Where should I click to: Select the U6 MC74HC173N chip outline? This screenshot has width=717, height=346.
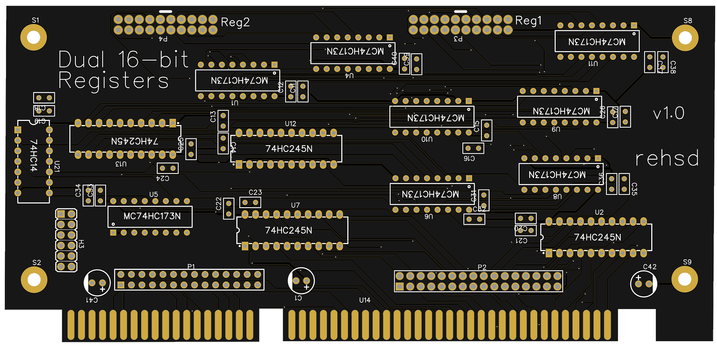point(432,194)
